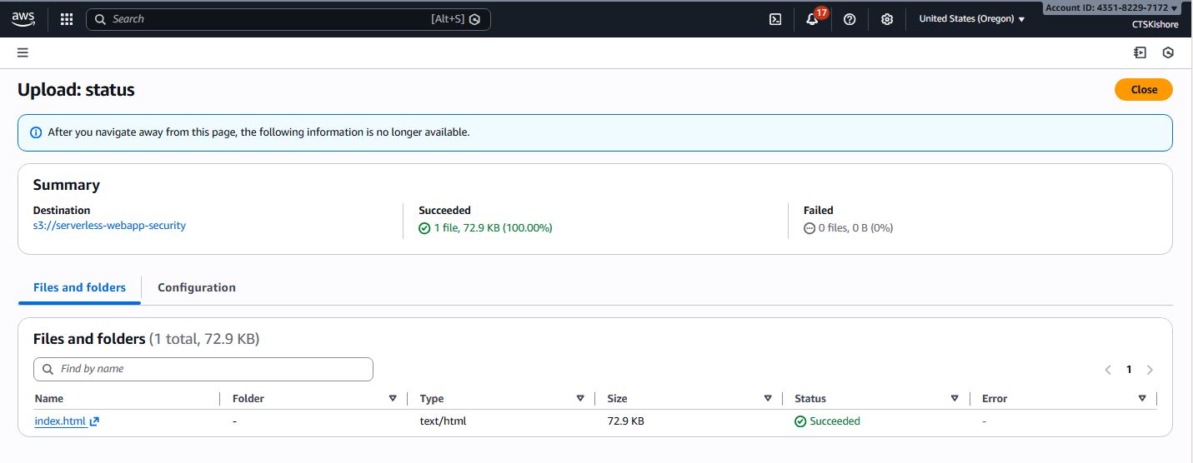Open the United States (Oregon) region dropdown

pyautogui.click(x=971, y=18)
